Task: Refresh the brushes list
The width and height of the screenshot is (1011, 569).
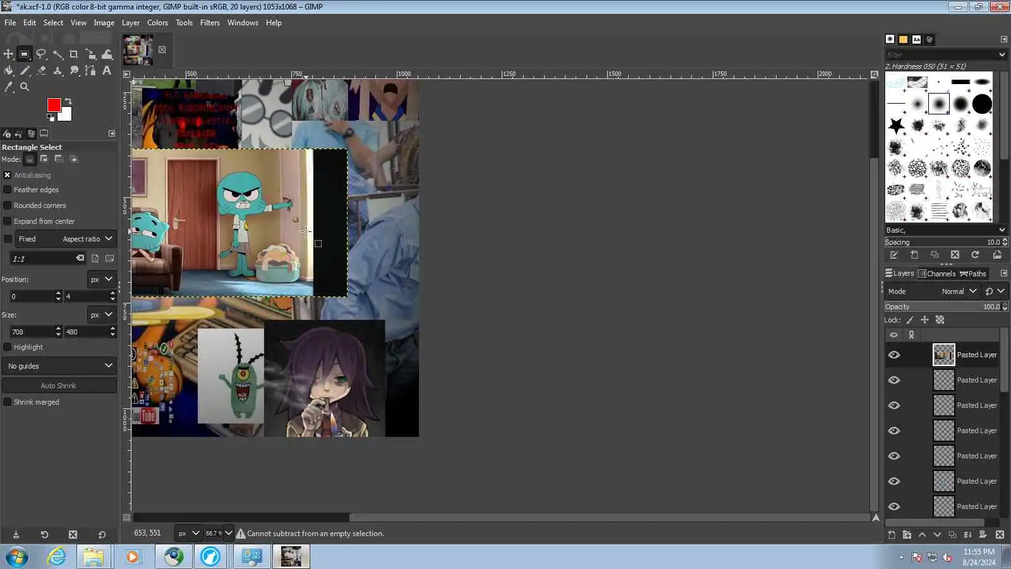Action: (975, 255)
